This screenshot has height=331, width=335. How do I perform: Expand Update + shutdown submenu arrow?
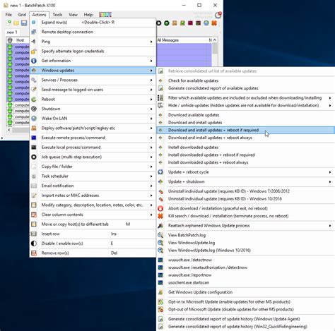pos(330,182)
